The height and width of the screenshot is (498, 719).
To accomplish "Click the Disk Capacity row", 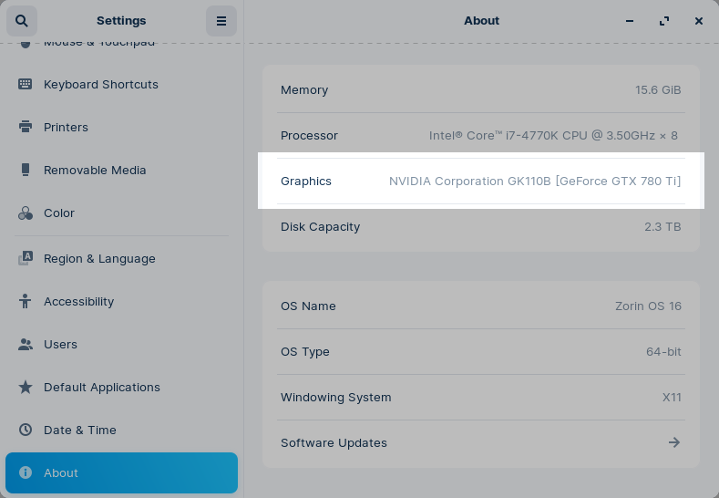I will point(480,226).
